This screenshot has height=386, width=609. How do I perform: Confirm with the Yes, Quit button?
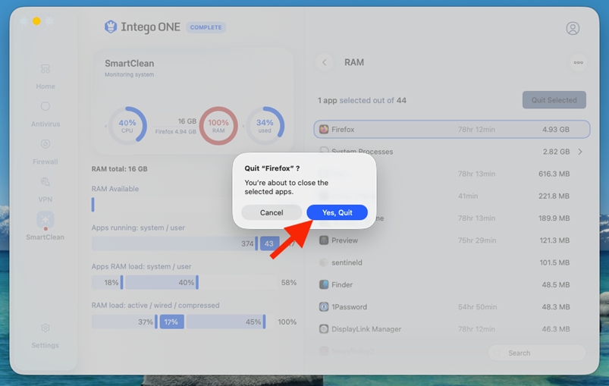(x=337, y=212)
